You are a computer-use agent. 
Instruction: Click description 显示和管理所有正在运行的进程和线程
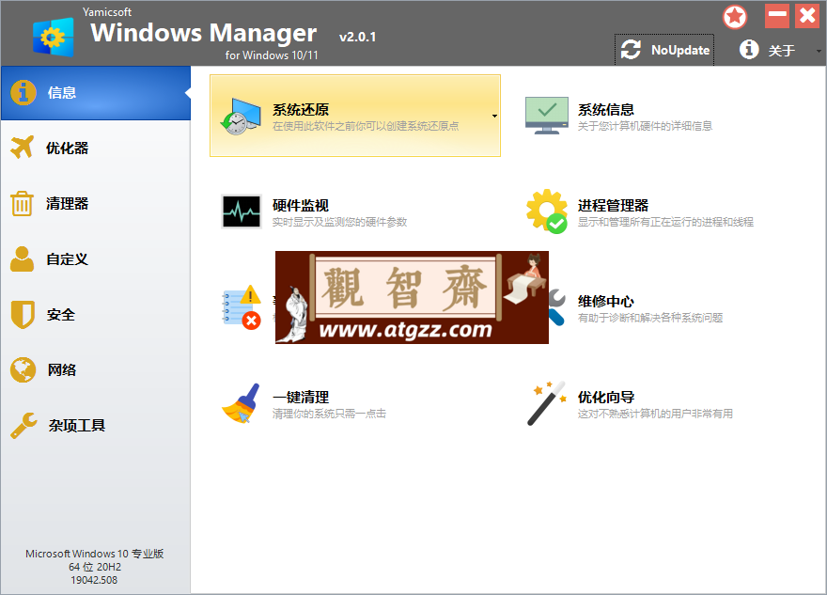[665, 222]
